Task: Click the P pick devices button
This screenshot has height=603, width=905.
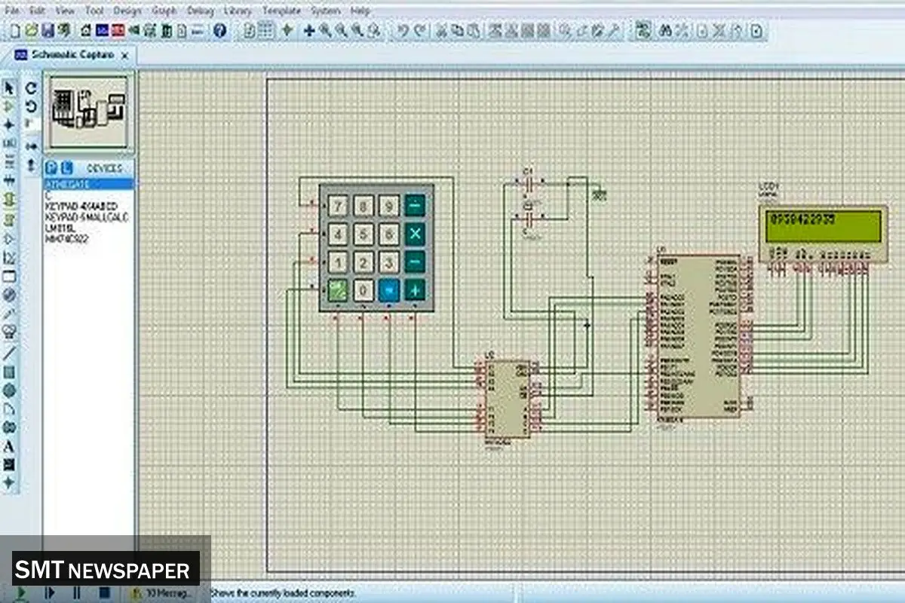Action: tap(51, 167)
